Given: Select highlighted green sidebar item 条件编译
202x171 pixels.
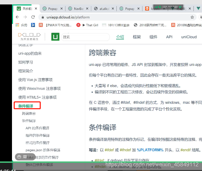Looking at the screenshot, I should point(26,106).
